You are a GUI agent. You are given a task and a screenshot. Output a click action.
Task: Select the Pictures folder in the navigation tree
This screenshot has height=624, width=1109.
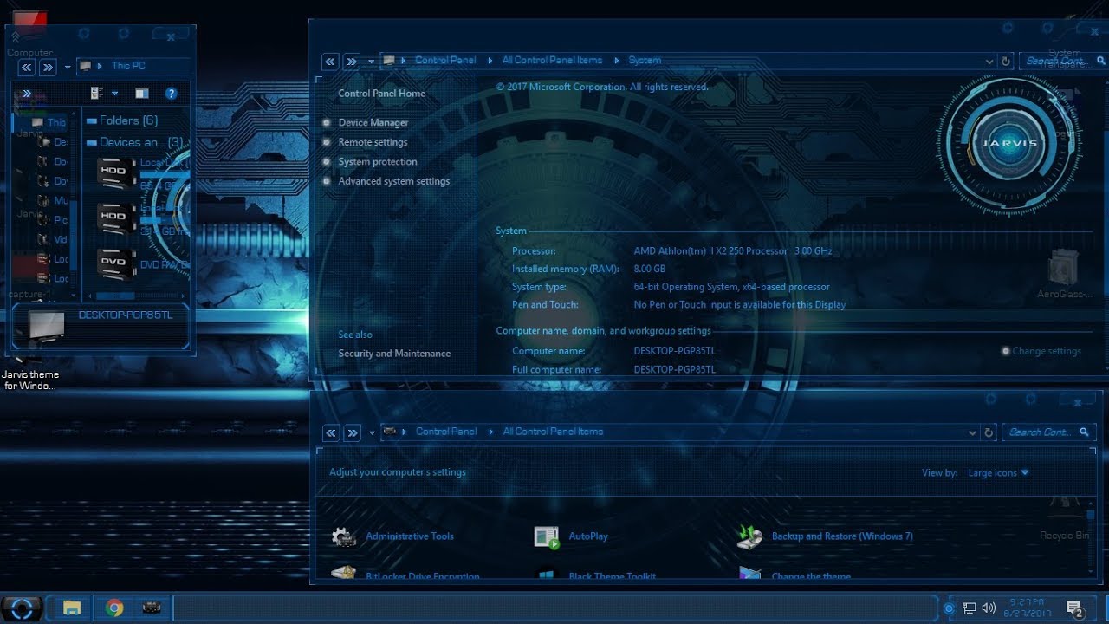(54, 220)
